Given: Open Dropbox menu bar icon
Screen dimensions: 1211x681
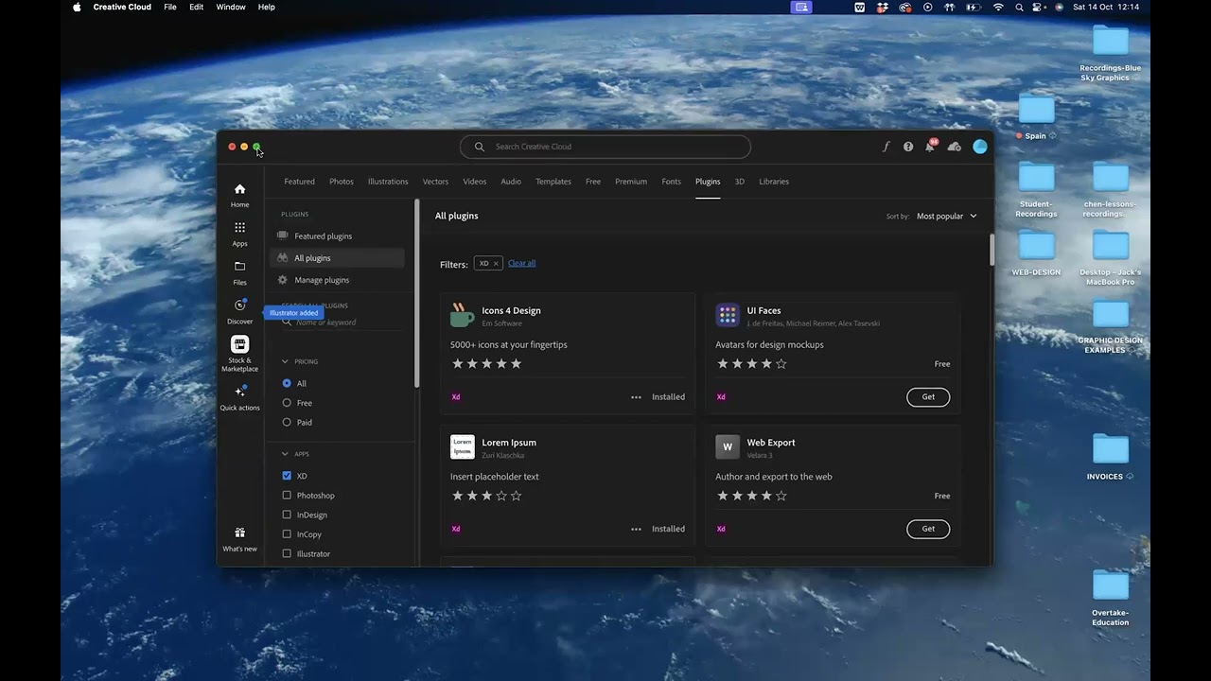Looking at the screenshot, I should coord(882,7).
